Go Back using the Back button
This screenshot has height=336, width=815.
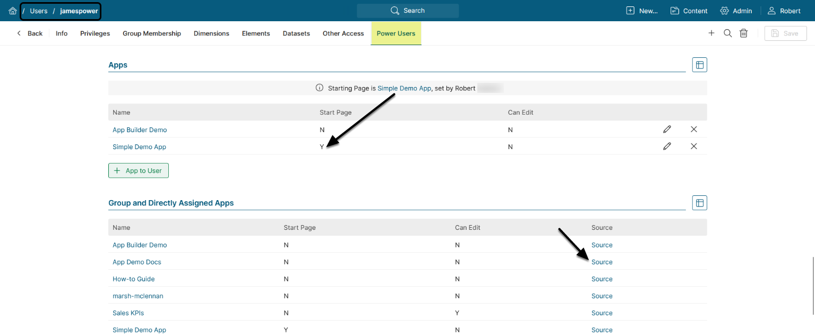[30, 33]
